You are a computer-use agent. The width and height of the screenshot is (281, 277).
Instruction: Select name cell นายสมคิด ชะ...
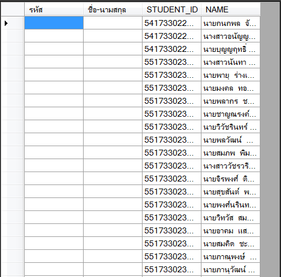pos(230,243)
